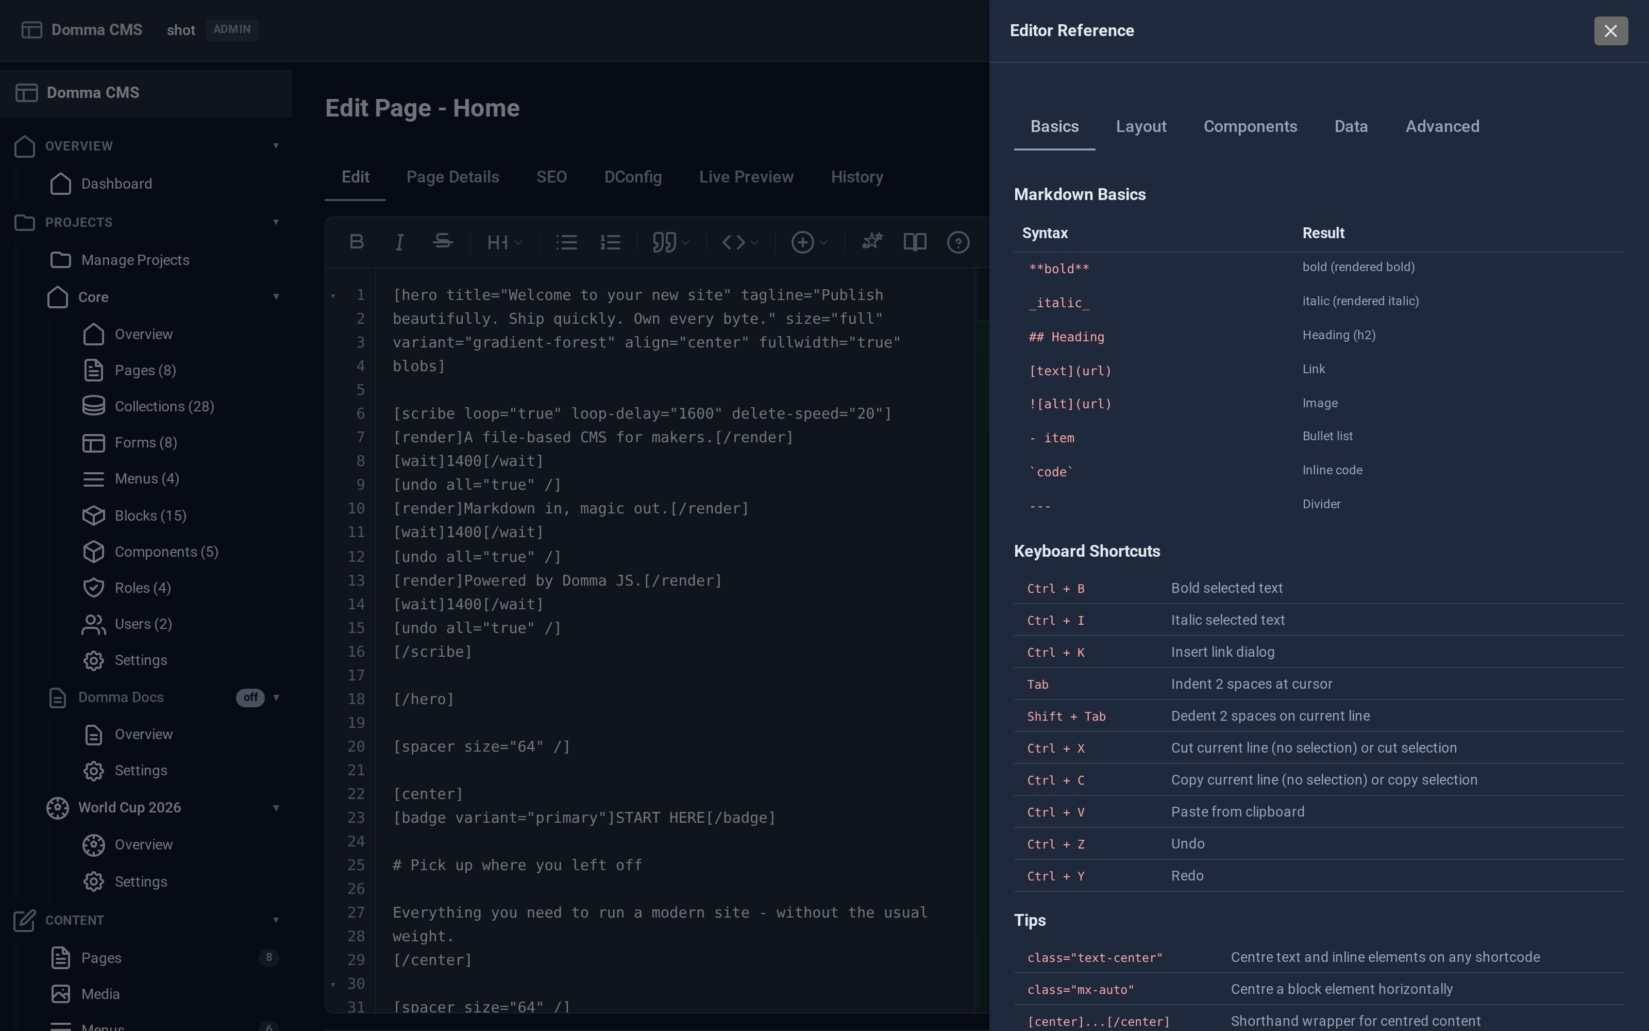The image size is (1649, 1031).
Task: Toggle Bold formatting in editor toolbar
Action: point(357,242)
